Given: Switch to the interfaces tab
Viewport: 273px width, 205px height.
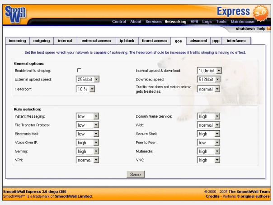Looking at the screenshot, I should [236, 41].
